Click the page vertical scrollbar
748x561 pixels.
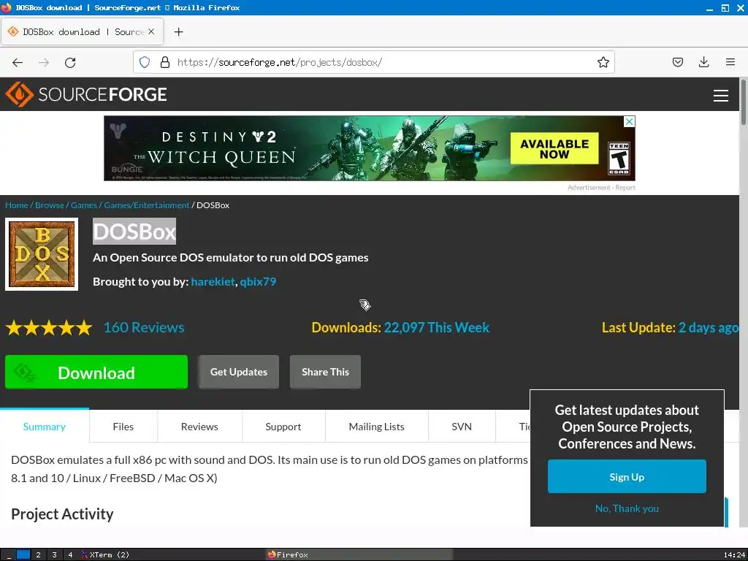click(743, 102)
